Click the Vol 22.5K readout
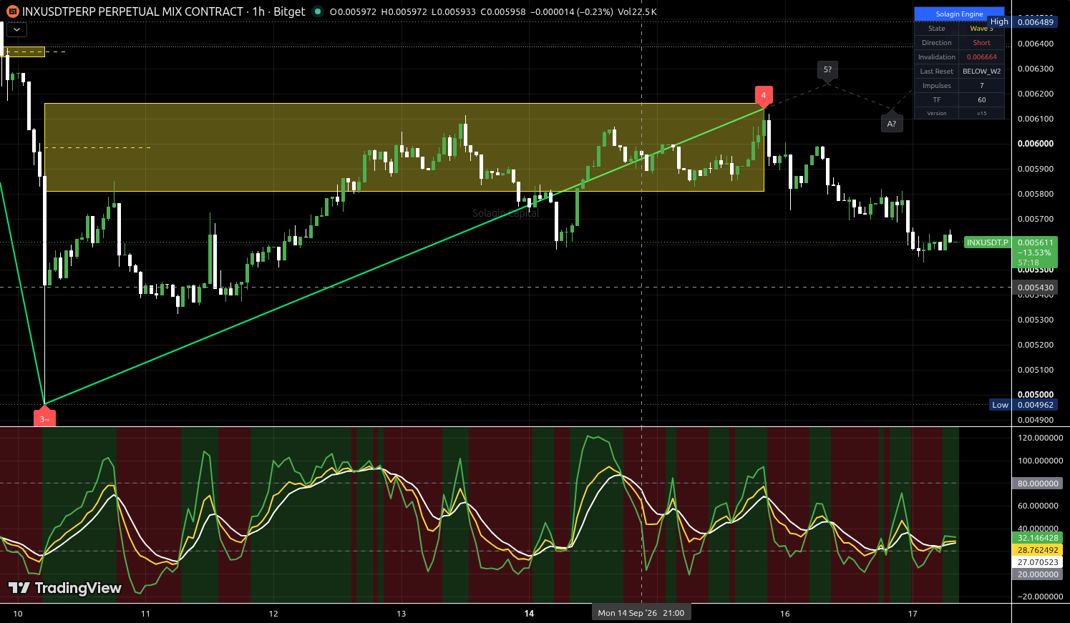 636,11
